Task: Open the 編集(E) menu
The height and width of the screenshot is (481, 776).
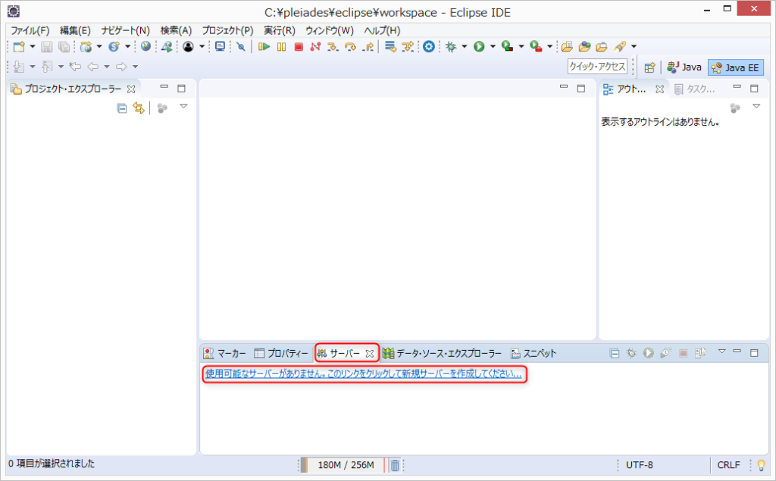Action: pos(75,31)
